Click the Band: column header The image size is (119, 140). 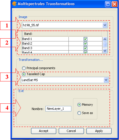pos(45,34)
